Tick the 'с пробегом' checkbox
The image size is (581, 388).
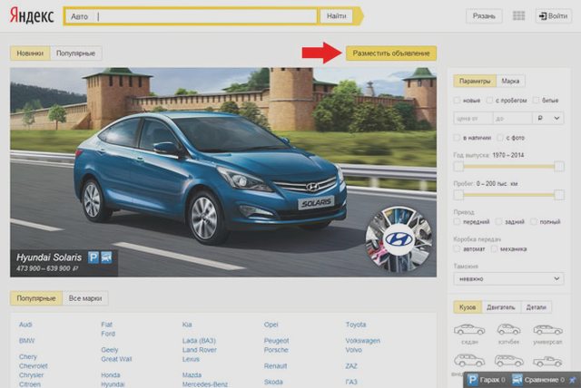click(490, 101)
